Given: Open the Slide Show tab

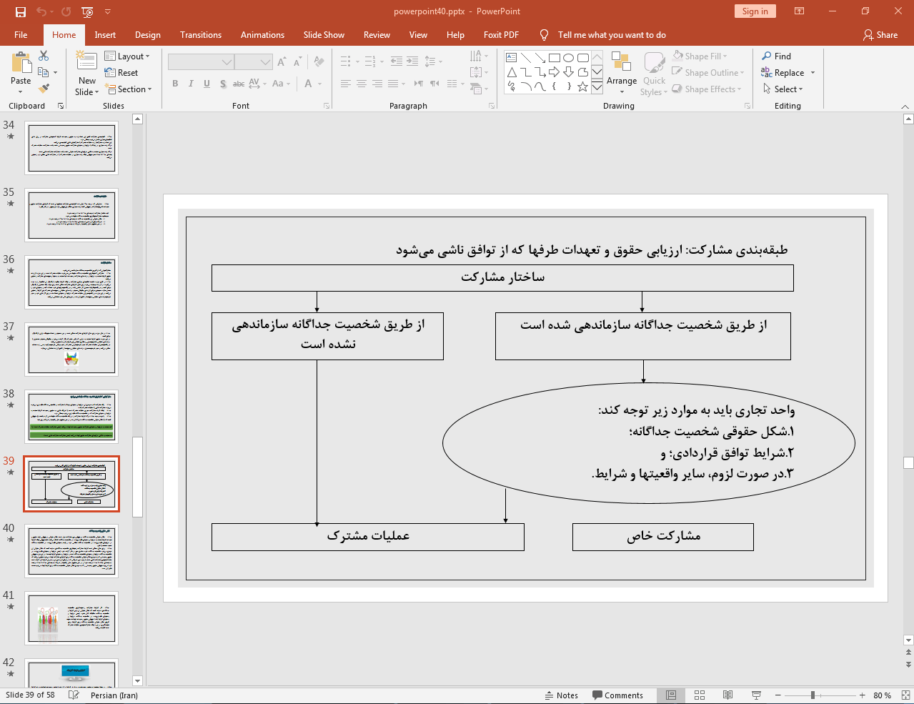Looking at the screenshot, I should click(324, 34).
